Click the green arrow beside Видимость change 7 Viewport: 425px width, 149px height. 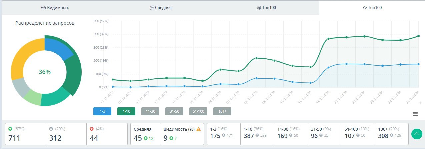pyautogui.click(x=171, y=138)
